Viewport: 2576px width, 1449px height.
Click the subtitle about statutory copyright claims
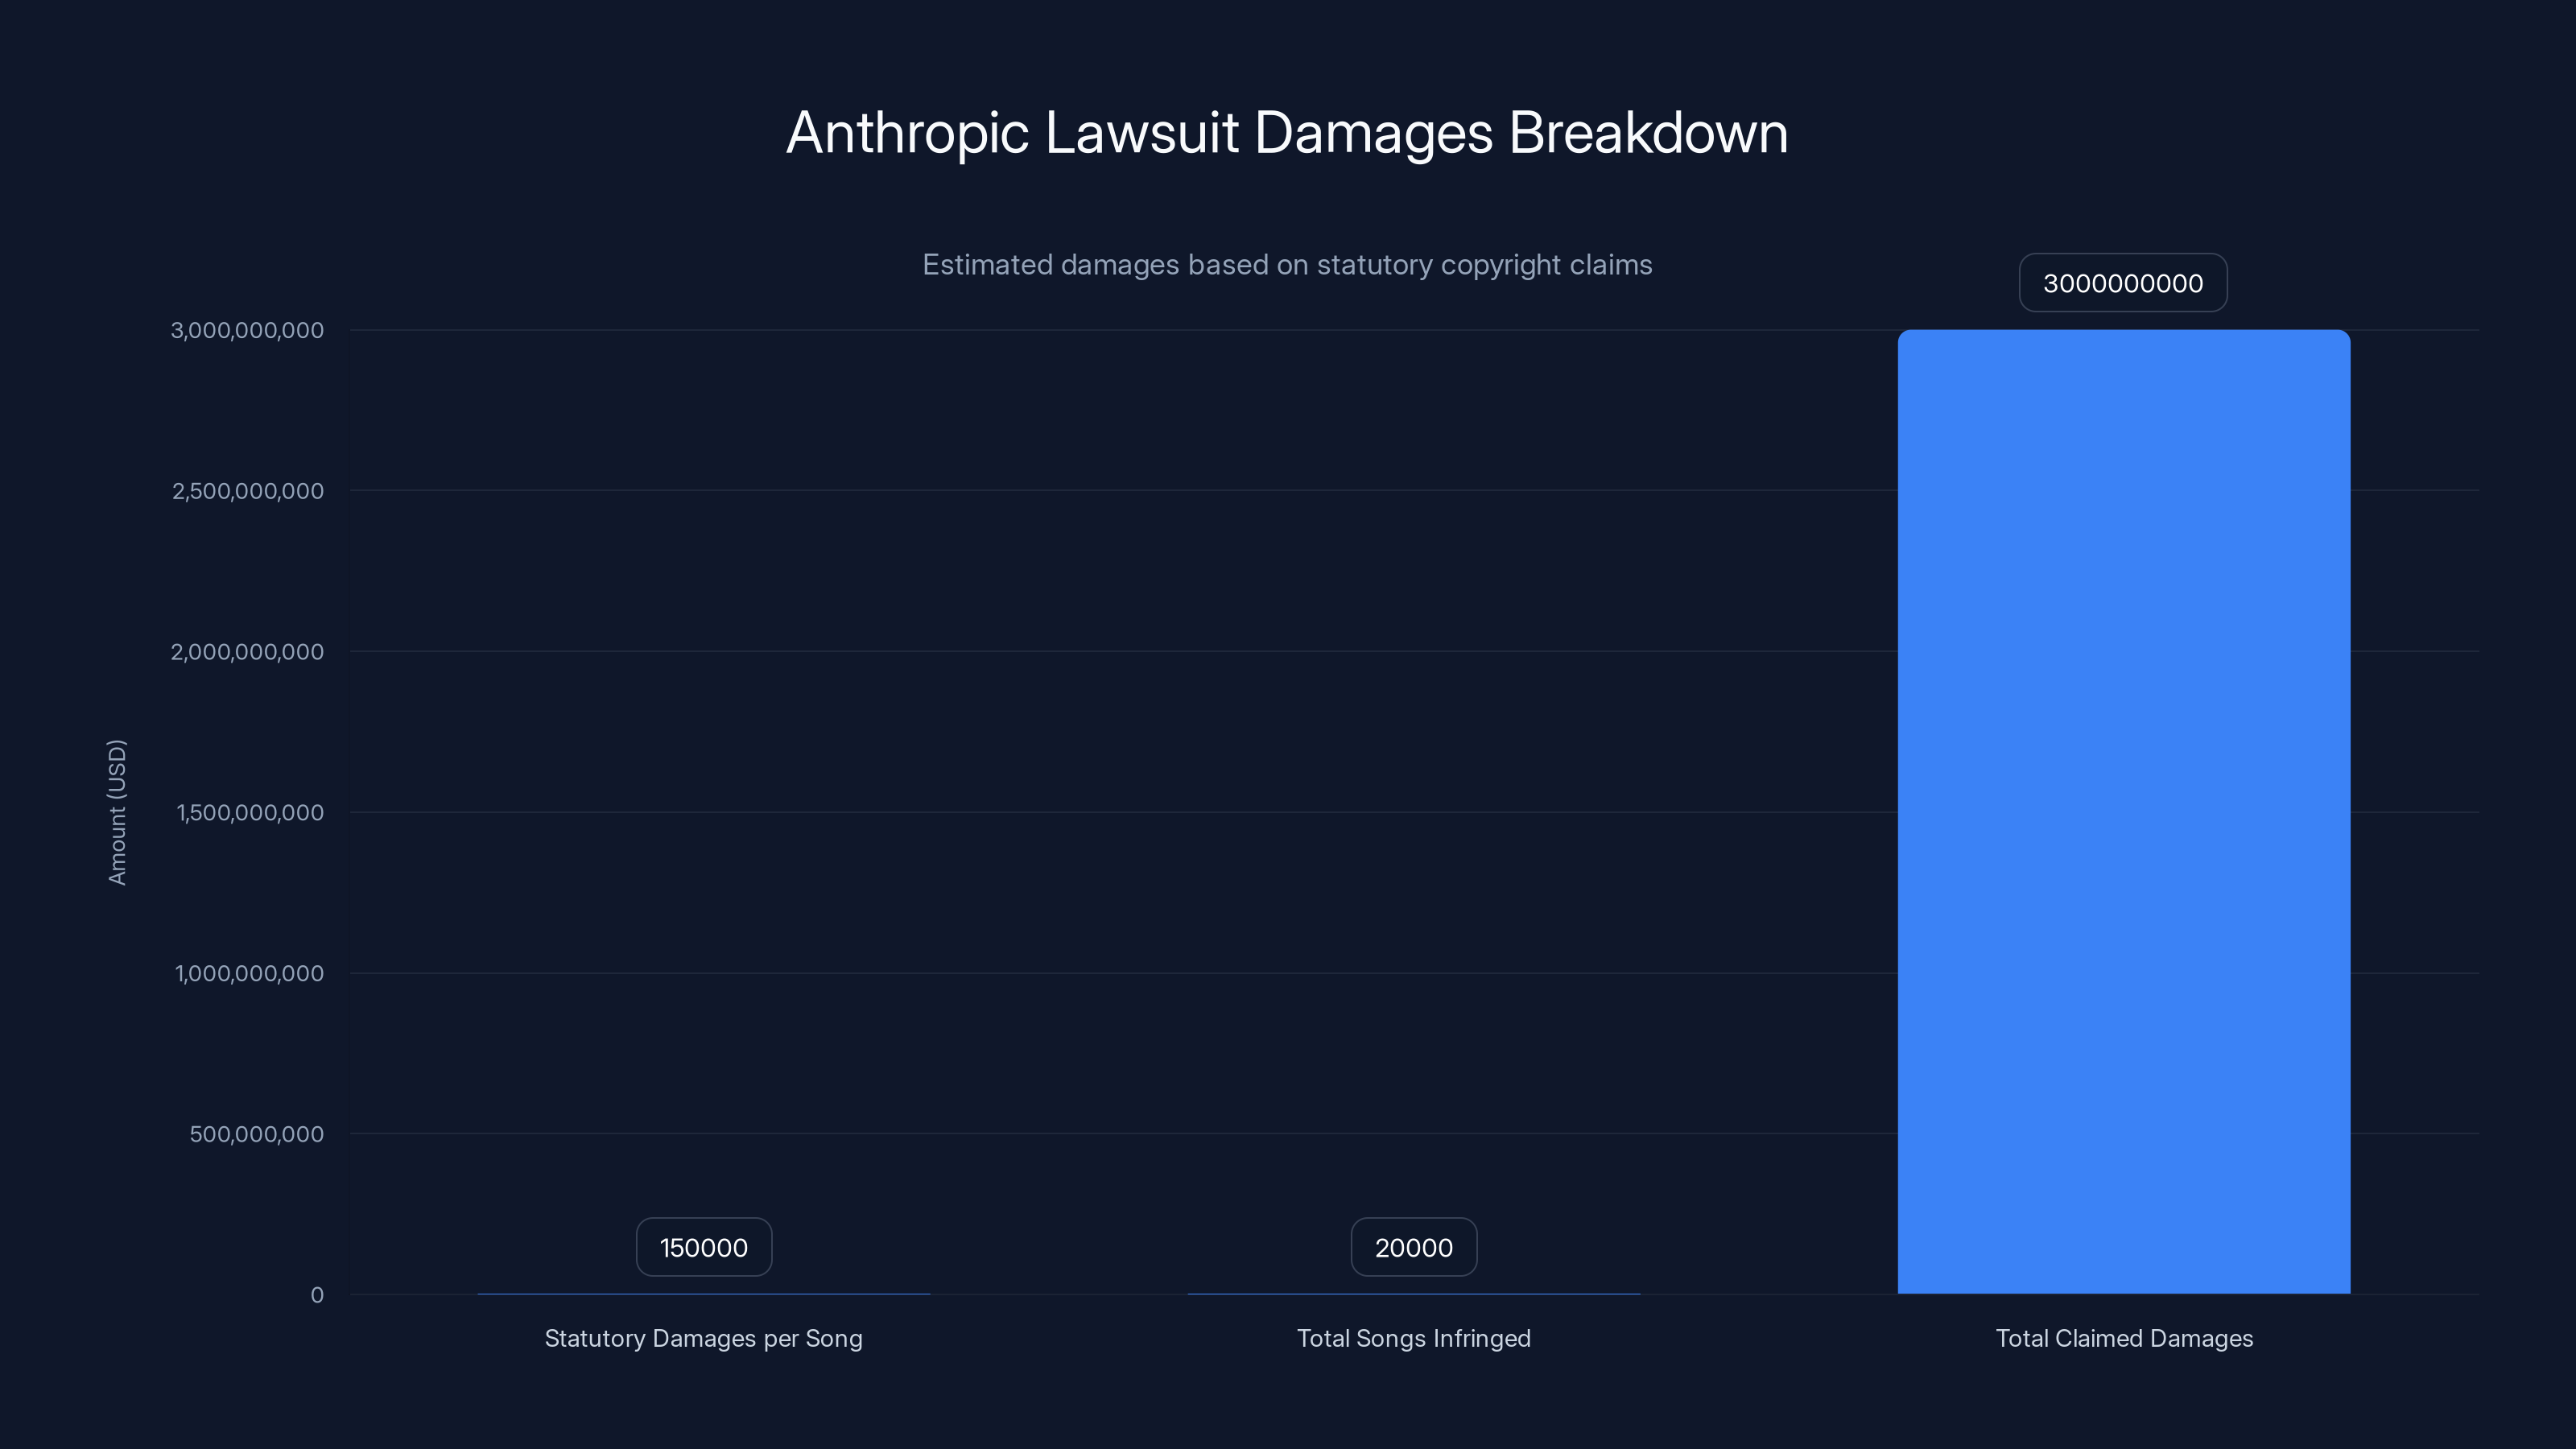1287,265
